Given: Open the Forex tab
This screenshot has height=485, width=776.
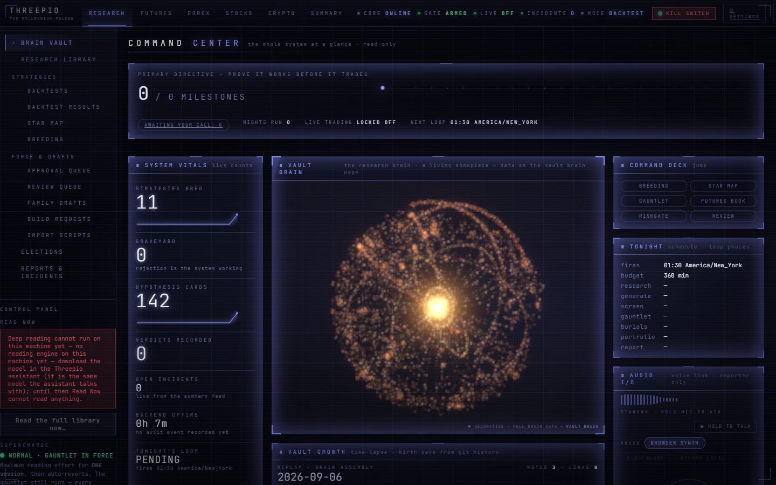Looking at the screenshot, I should pos(199,13).
